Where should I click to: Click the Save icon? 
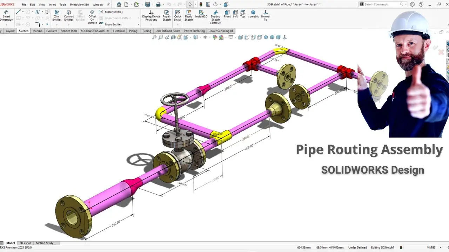click(x=148, y=5)
